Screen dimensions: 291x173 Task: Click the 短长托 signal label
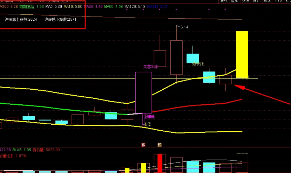pyautogui.click(x=198, y=64)
